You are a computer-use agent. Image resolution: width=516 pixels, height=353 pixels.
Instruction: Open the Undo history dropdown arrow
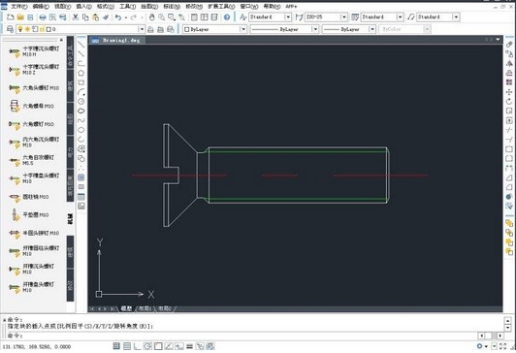point(126,17)
